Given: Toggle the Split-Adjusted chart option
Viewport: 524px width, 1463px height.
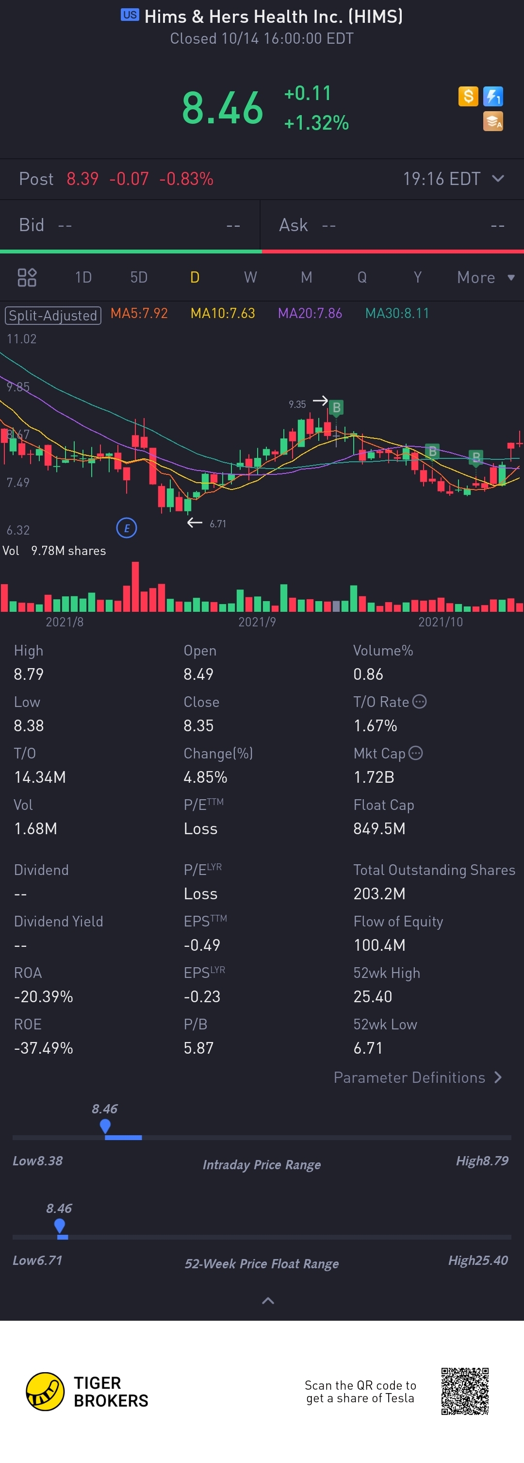Looking at the screenshot, I should click(x=53, y=315).
